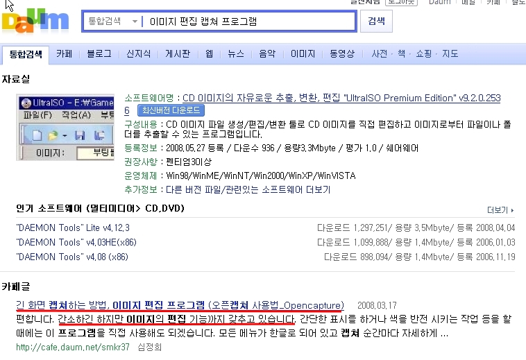Open the 동영상 tab

click(342, 53)
